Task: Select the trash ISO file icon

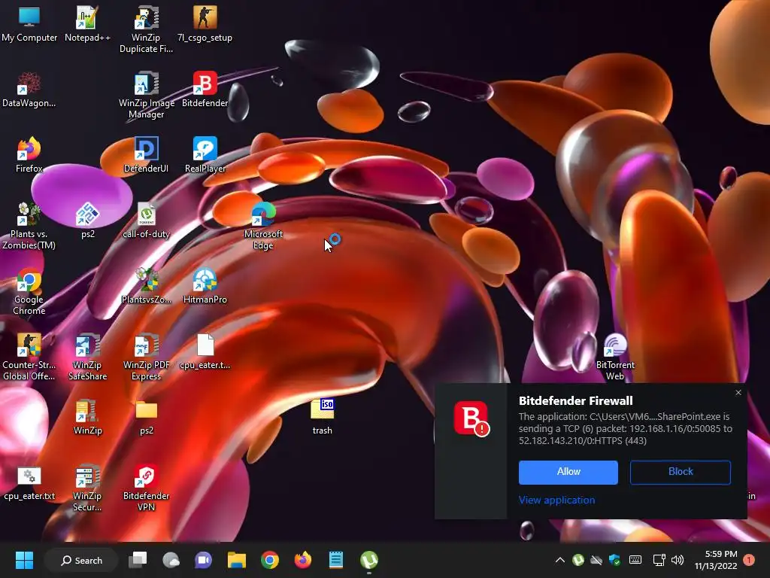Action: pos(322,417)
